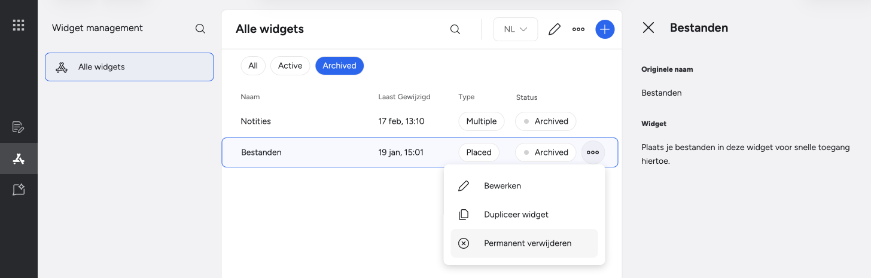Close the Bestanden details panel

pyautogui.click(x=648, y=28)
